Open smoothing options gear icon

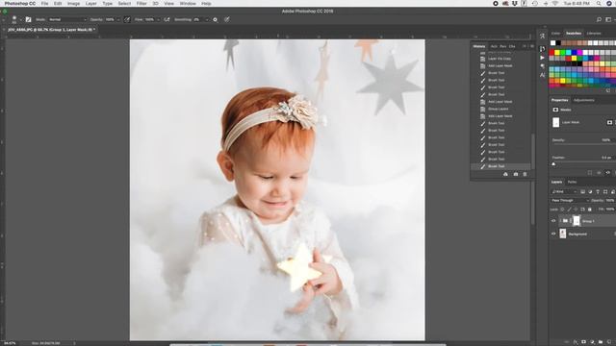[215, 19]
